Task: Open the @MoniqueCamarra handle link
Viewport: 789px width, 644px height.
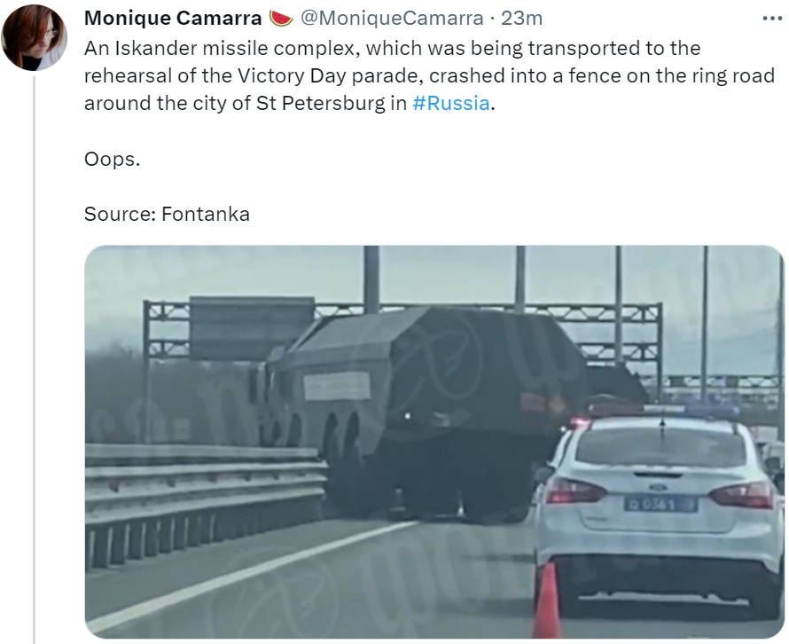Action: pos(392,19)
